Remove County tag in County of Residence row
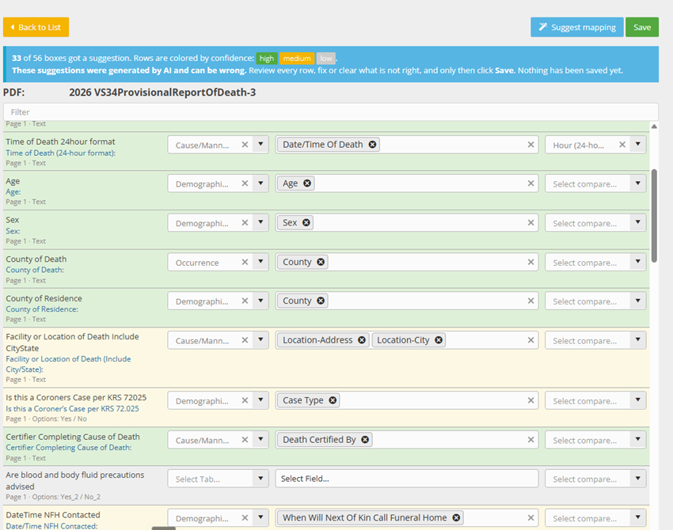 pos(321,301)
